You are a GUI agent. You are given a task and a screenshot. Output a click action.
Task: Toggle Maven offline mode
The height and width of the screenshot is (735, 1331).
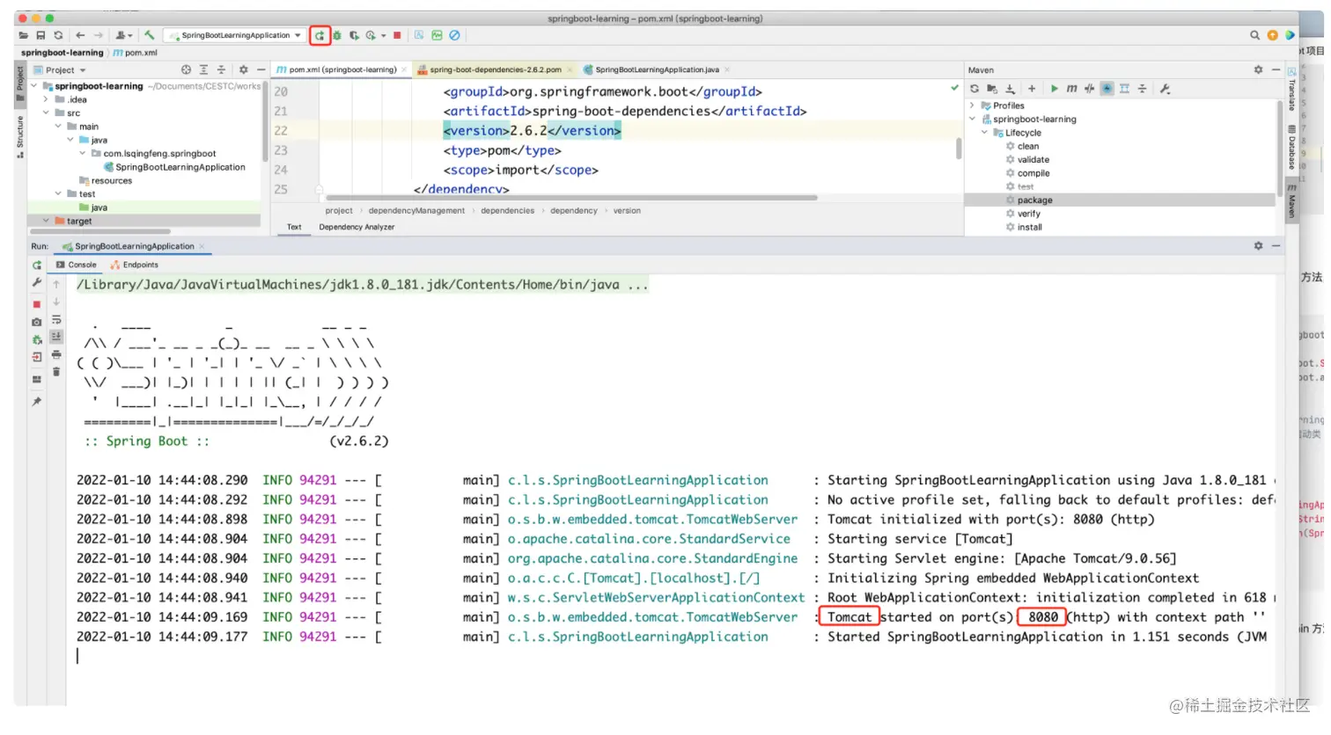pos(1090,89)
